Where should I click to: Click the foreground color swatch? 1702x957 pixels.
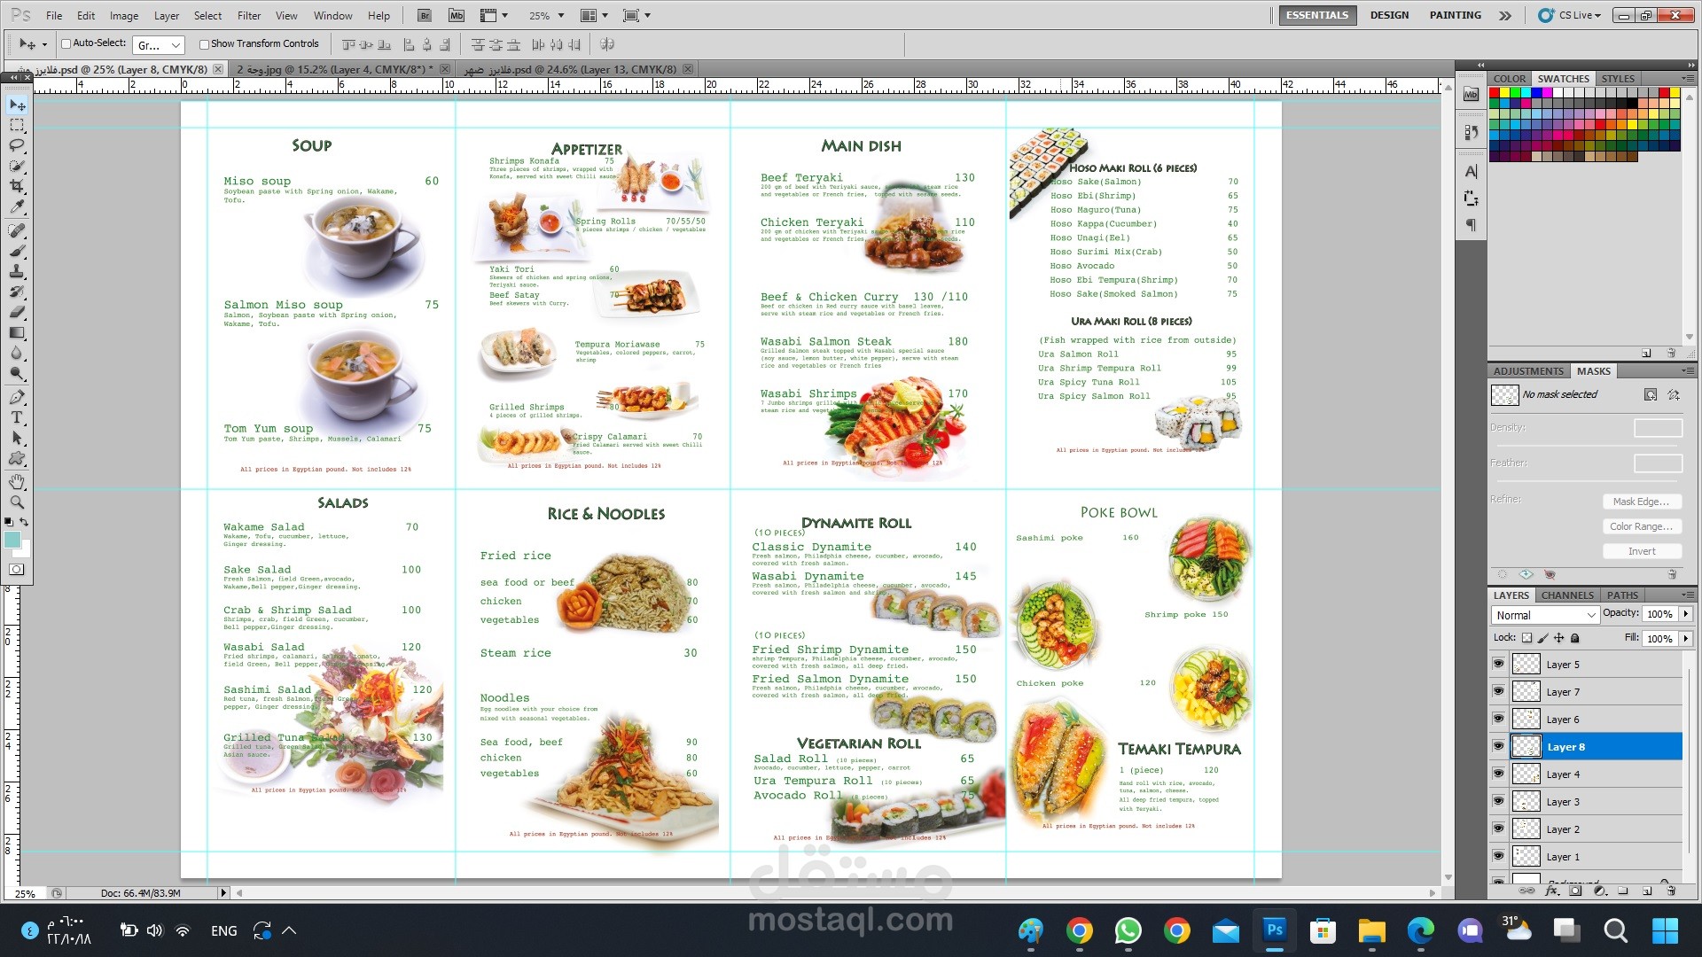[x=12, y=540]
